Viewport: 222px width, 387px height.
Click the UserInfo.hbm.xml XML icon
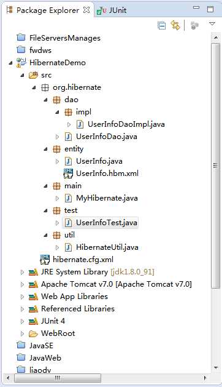tap(68, 174)
